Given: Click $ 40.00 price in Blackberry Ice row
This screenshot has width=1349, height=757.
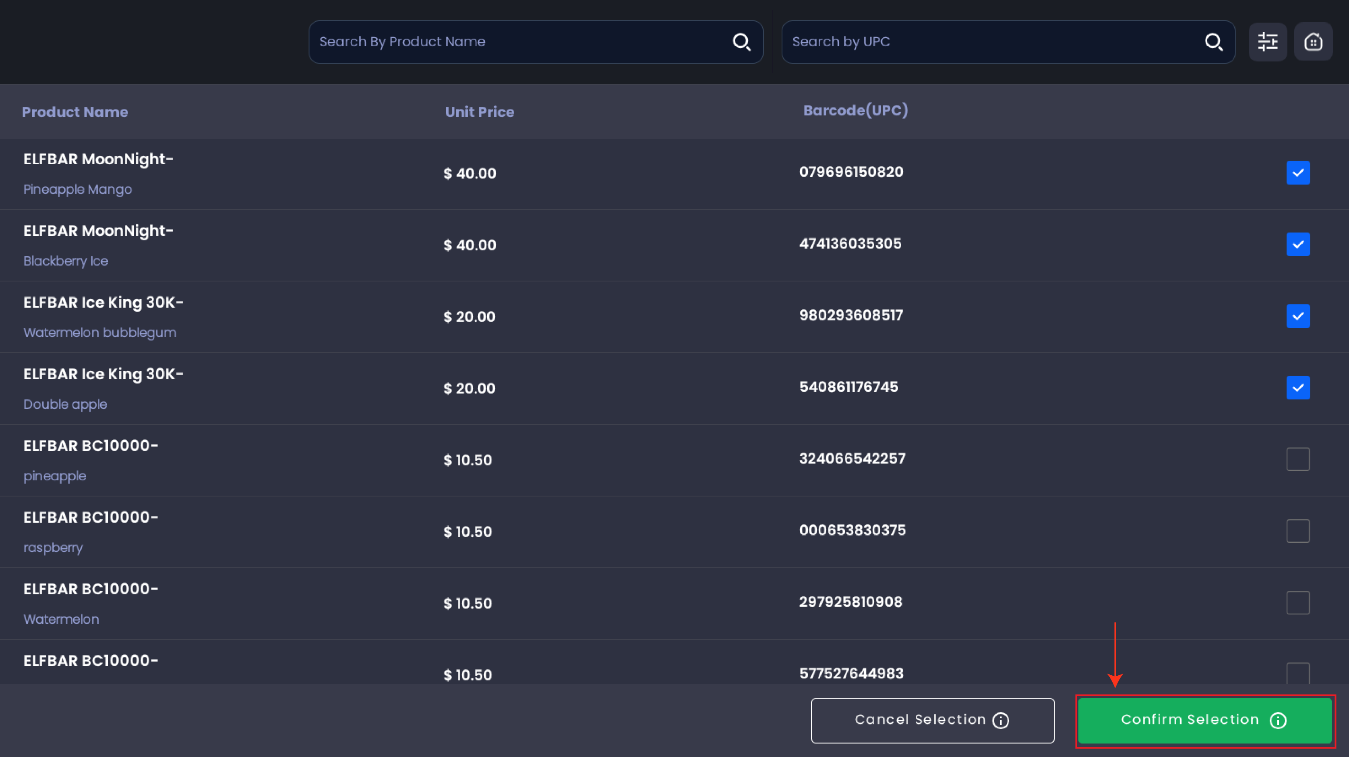Looking at the screenshot, I should (470, 245).
